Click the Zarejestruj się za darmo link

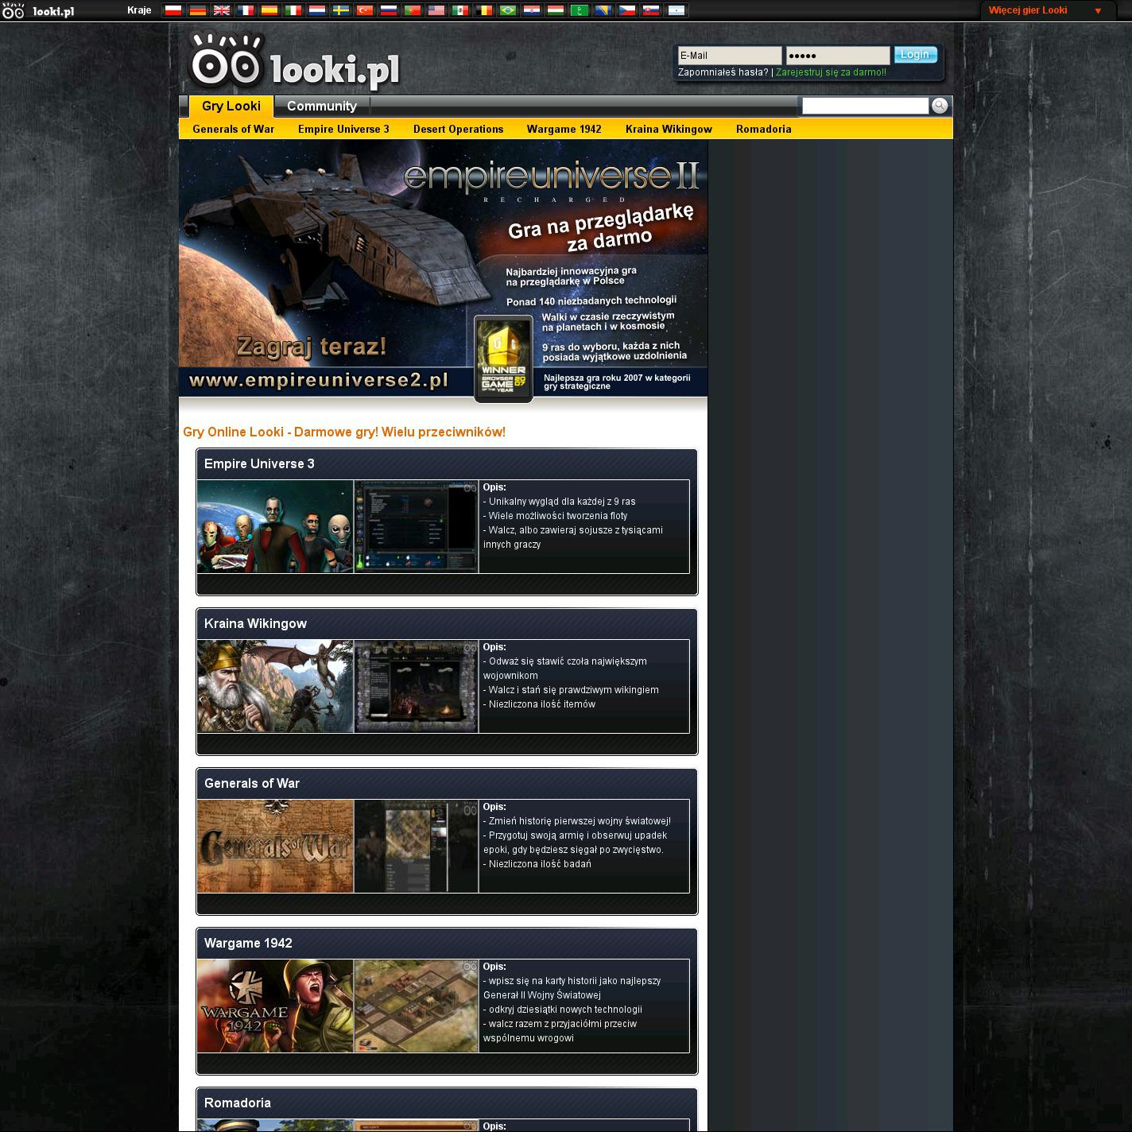[x=831, y=72]
